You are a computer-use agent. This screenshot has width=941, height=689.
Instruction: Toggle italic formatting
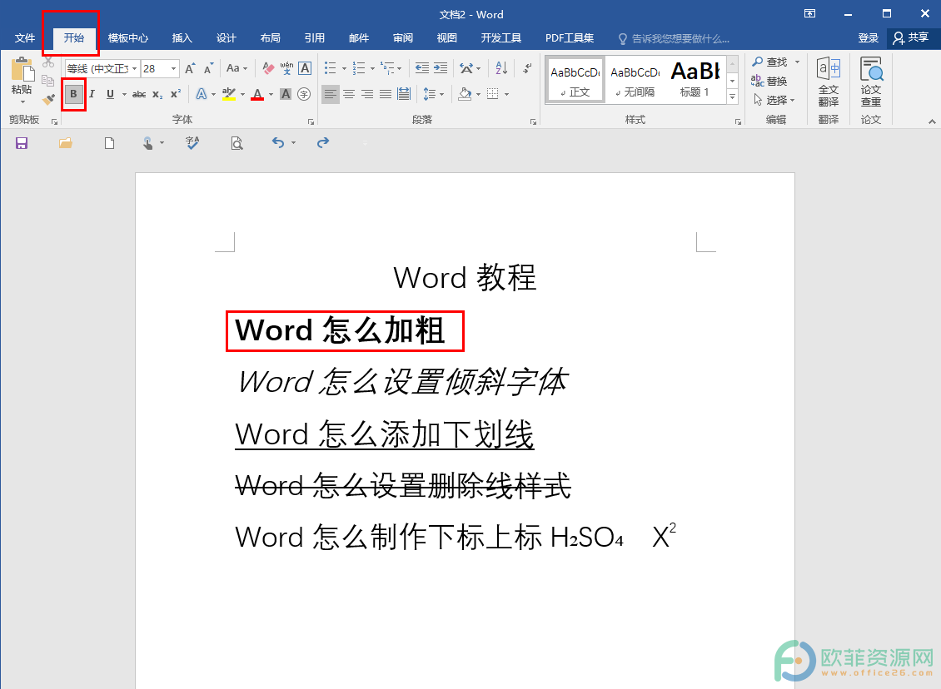click(x=92, y=94)
